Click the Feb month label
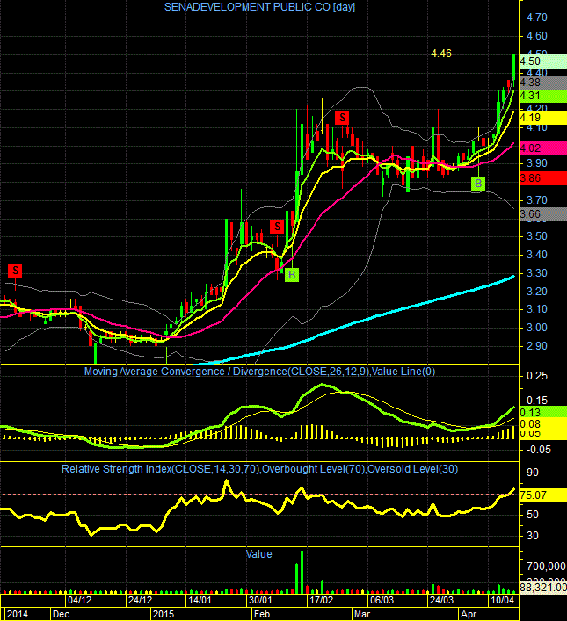The image size is (567, 621). pos(262,614)
